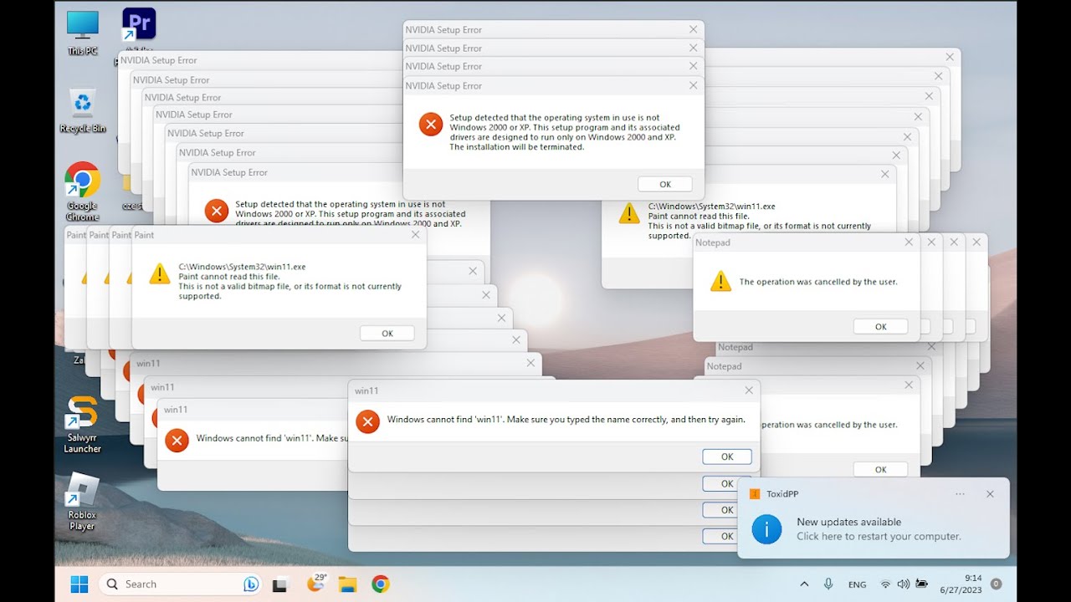Open the notification center badge icon
Image resolution: width=1071 pixels, height=602 pixels.
pyautogui.click(x=996, y=584)
